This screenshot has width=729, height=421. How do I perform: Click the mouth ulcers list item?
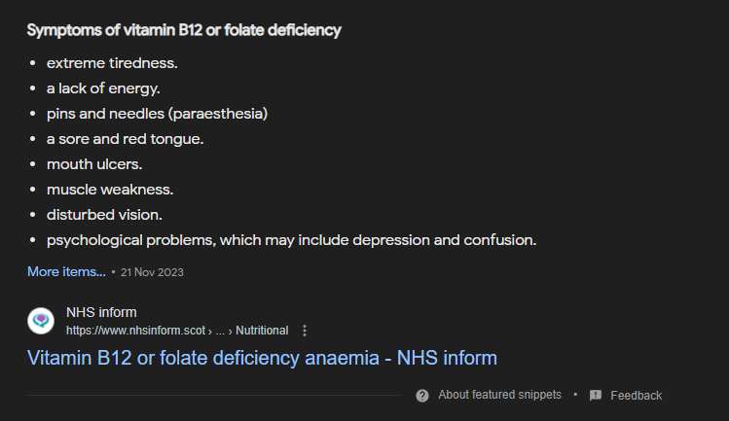94,164
